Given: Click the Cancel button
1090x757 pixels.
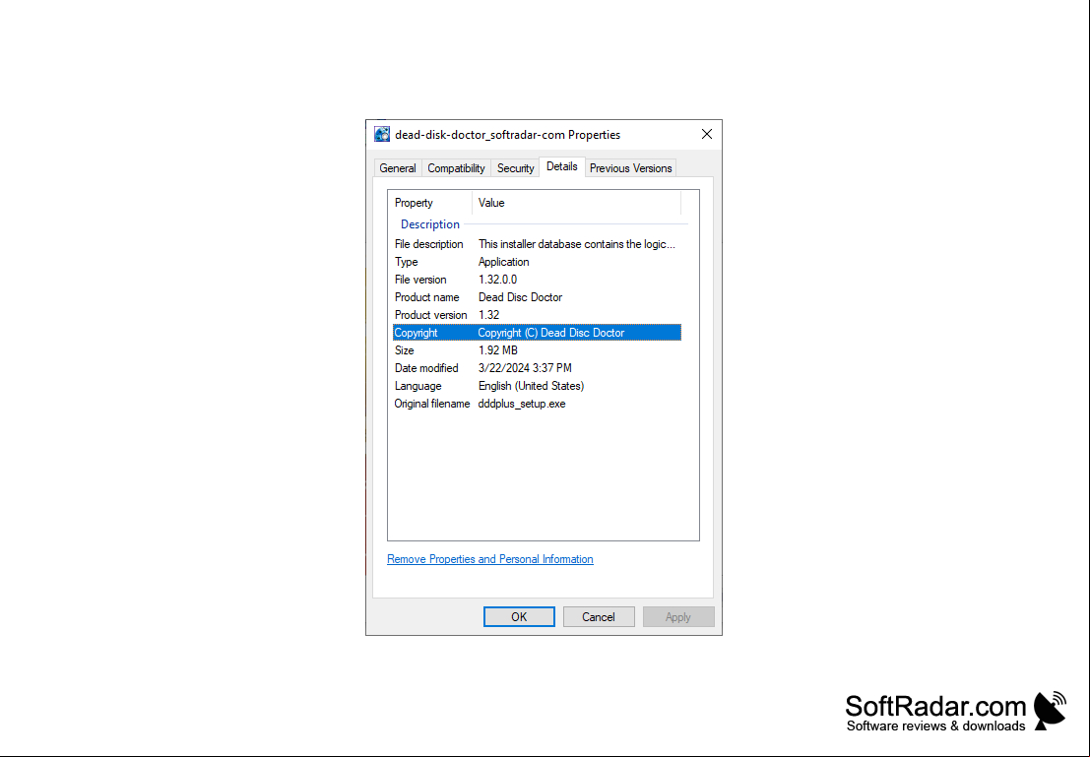Looking at the screenshot, I should pos(599,617).
